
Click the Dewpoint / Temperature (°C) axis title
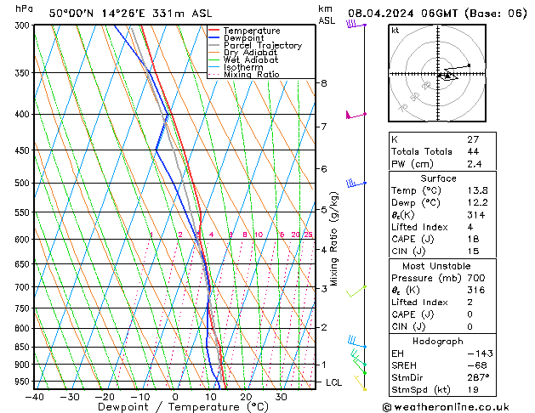(183, 407)
